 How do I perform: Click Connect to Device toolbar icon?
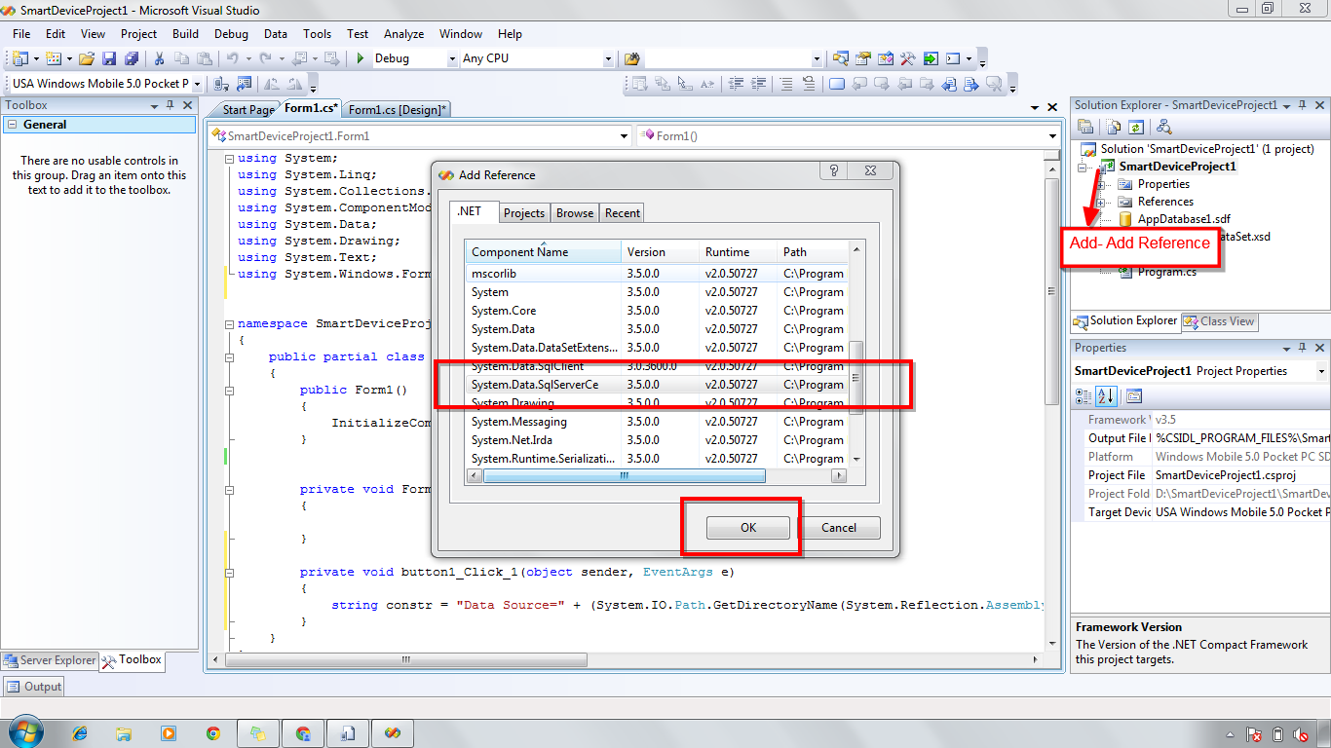point(221,84)
